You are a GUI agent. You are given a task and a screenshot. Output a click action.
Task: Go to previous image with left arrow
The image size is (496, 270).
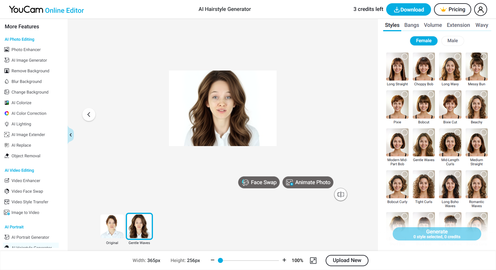coord(89,114)
